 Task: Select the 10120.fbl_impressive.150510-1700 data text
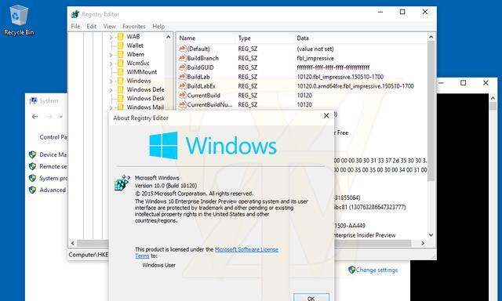pos(340,77)
